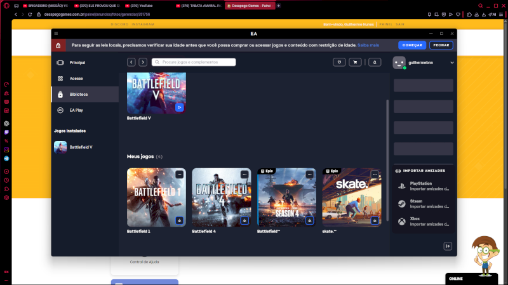This screenshot has height=285, width=508.
Task: Open the browser AI toolbar button
Action: point(493,15)
